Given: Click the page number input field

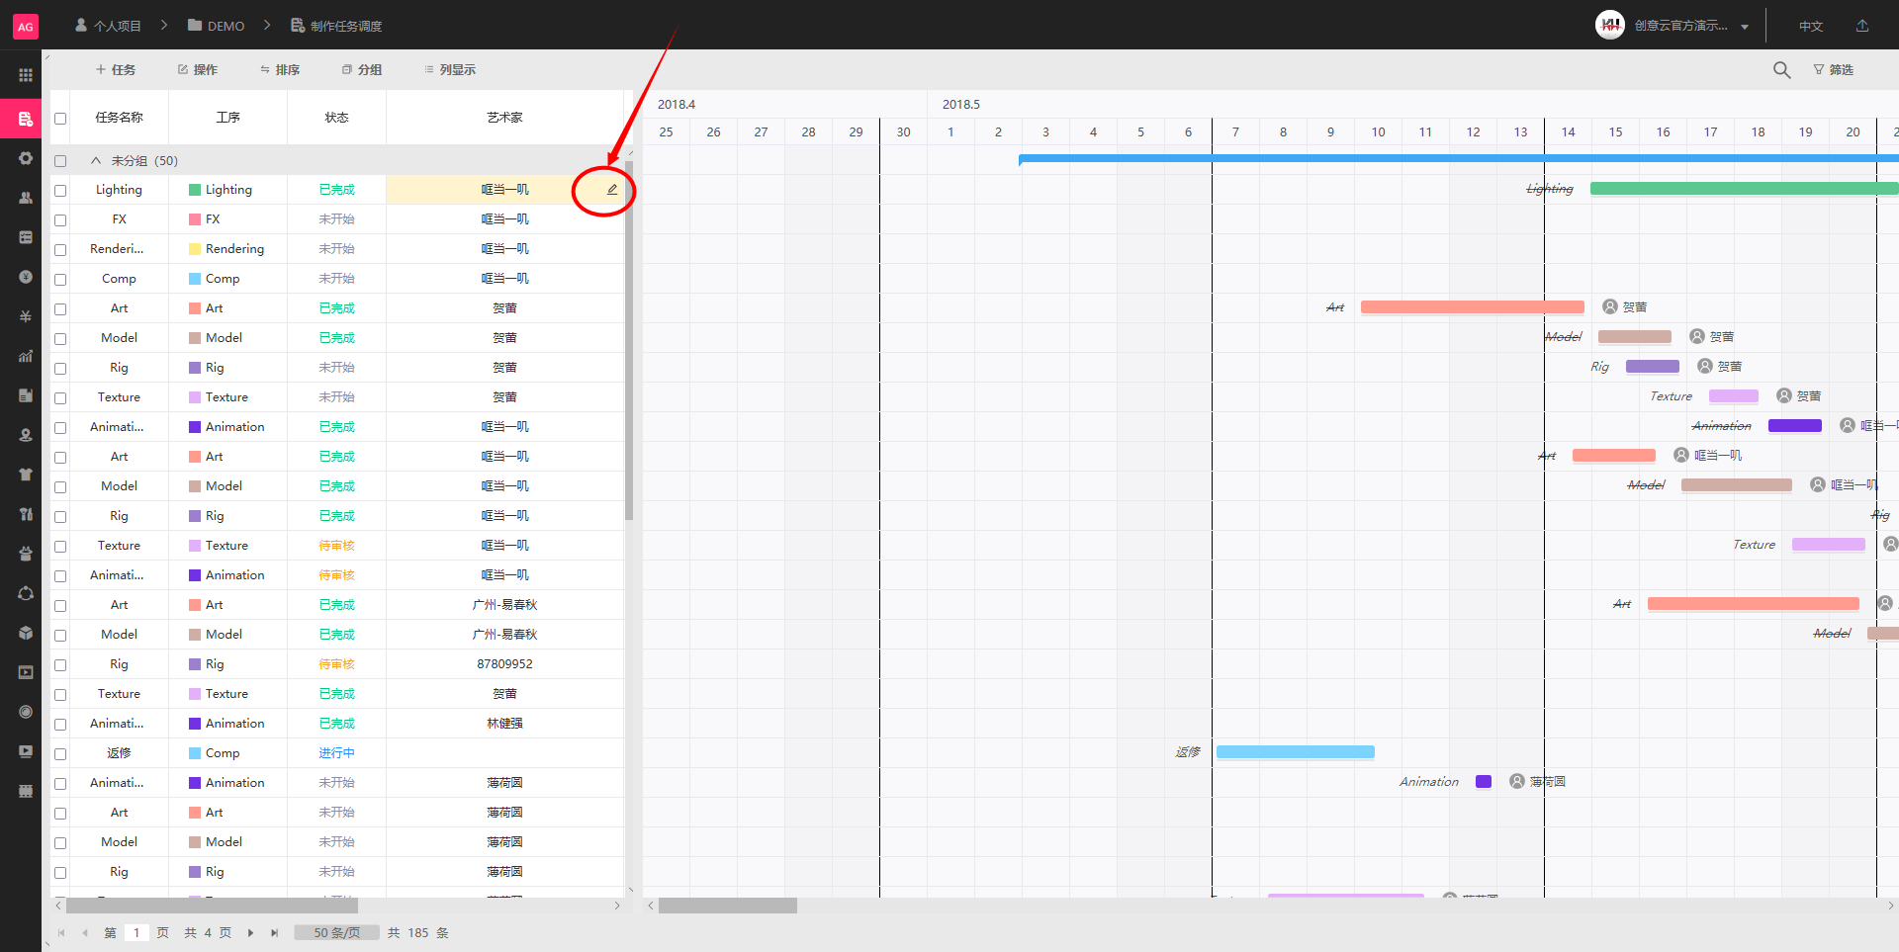Looking at the screenshot, I should [x=136, y=932].
